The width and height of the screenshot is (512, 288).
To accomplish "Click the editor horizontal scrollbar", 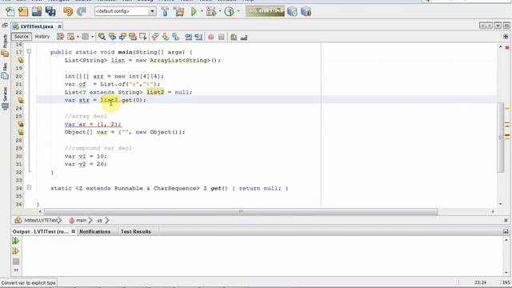I will click(241, 211).
